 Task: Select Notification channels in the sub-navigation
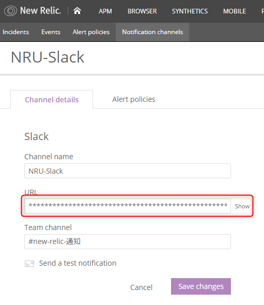coord(152,32)
